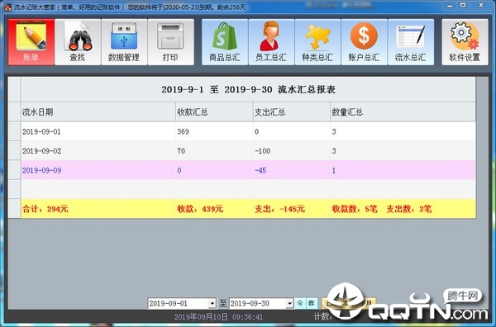Image resolution: width=496 pixels, height=327 pixels.
Task: Click the 查找 binoculars search icon
Action: (78, 42)
